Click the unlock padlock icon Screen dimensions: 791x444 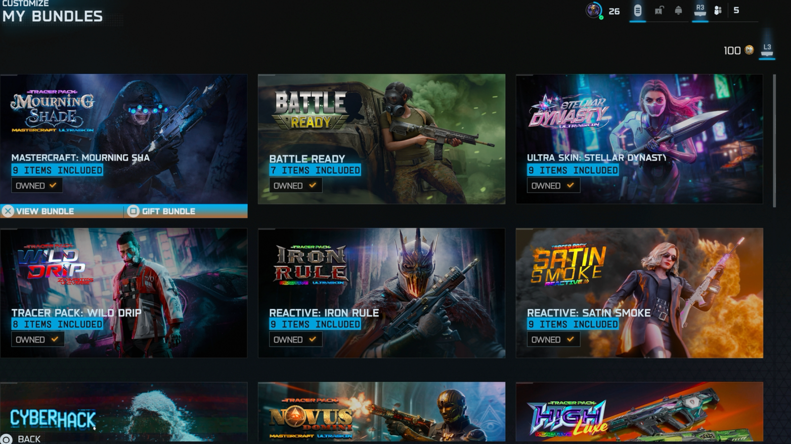tap(659, 10)
